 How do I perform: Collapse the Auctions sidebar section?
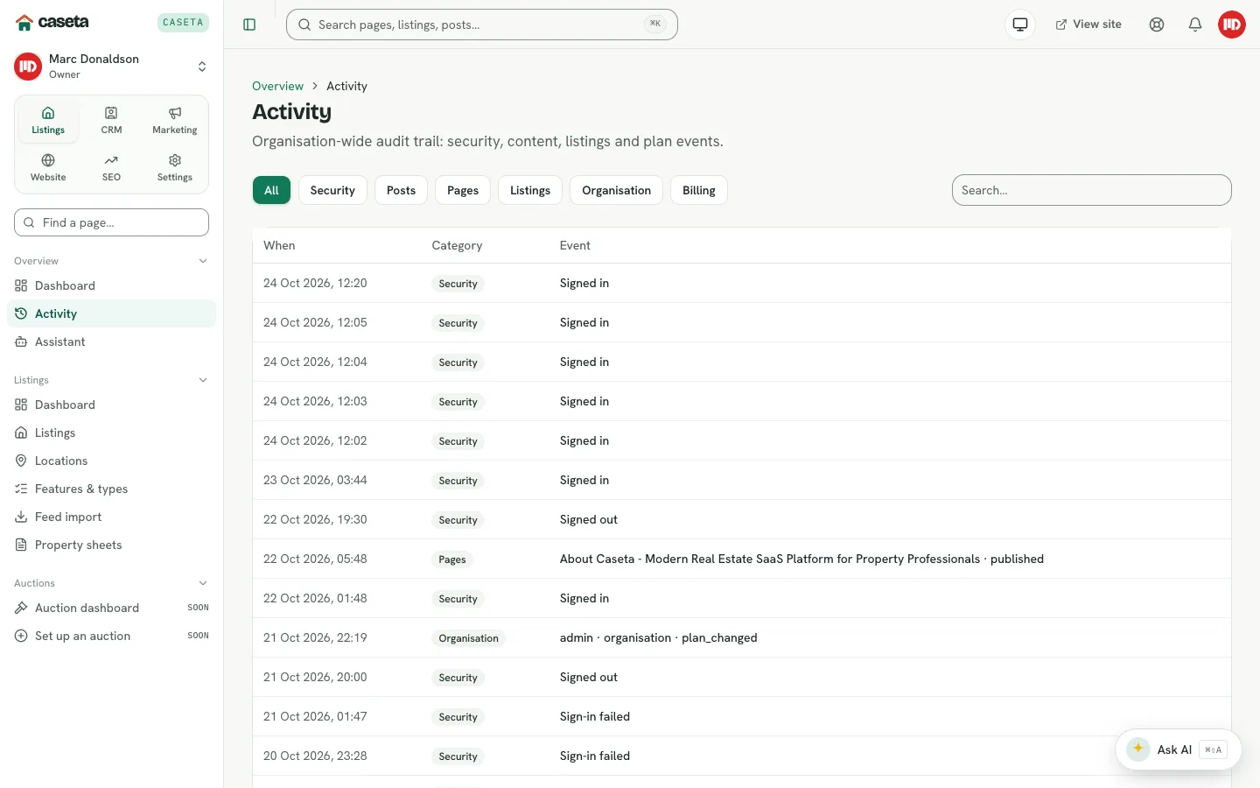203,583
